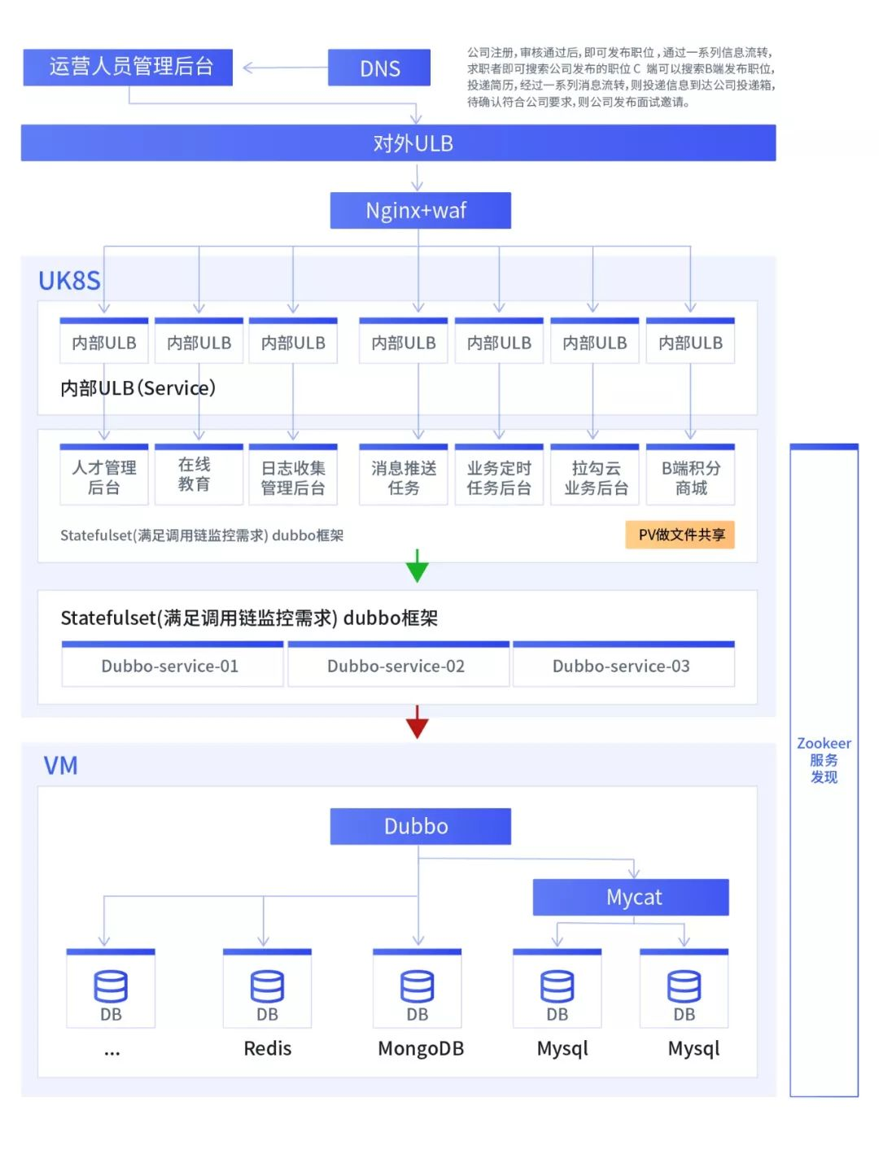The image size is (879, 1150).
Task: Click the Nginx+waf box
Action: [x=420, y=211]
